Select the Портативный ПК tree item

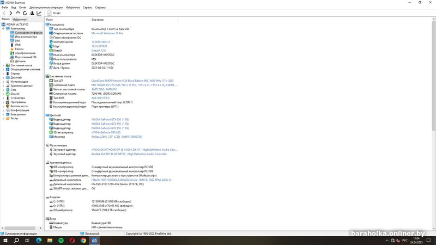(23, 57)
